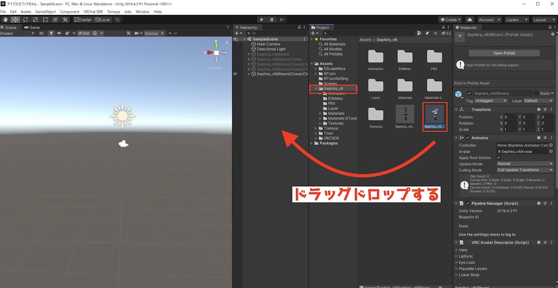Screen dimensions: 558x288
Task: Toggle scene lighting bulb icon
Action: (51, 33)
